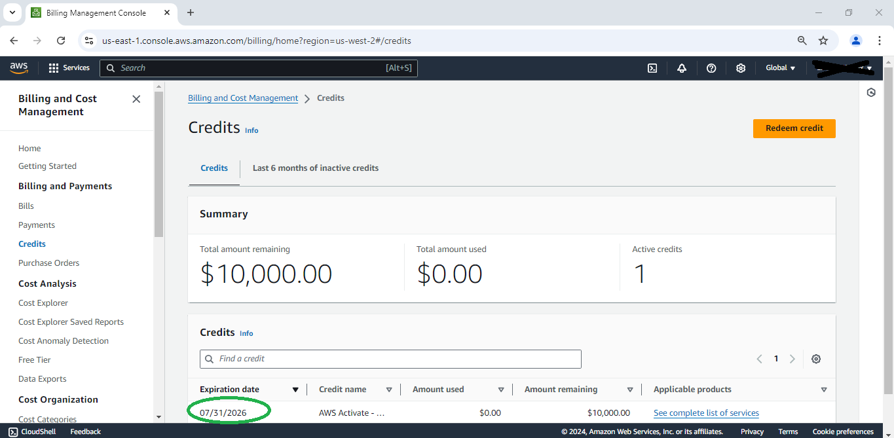Open the redacted account name dropdown
894x438 pixels.
coord(843,68)
